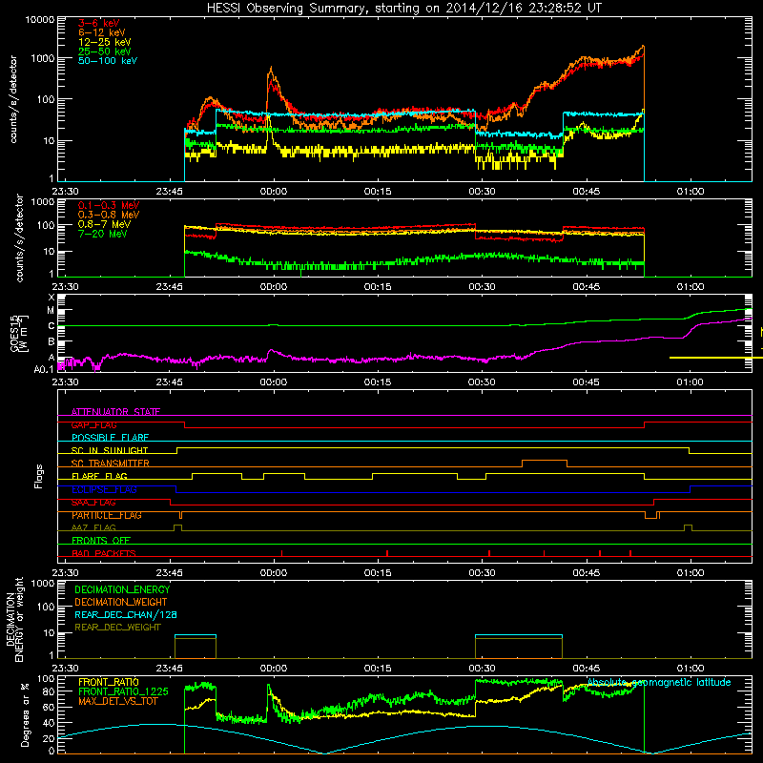Select the 0.1-0.3 MeV legend label

coord(109,205)
